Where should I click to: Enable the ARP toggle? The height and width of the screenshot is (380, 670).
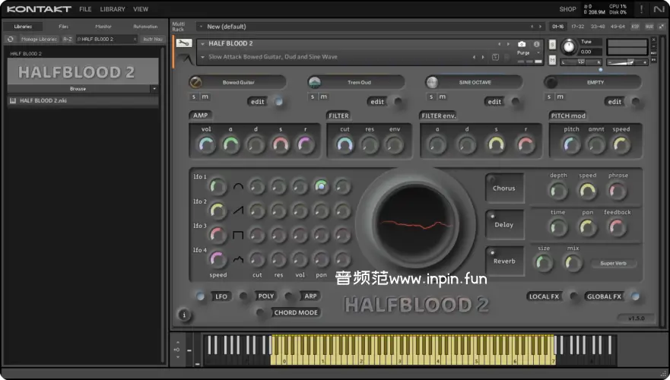pos(289,296)
